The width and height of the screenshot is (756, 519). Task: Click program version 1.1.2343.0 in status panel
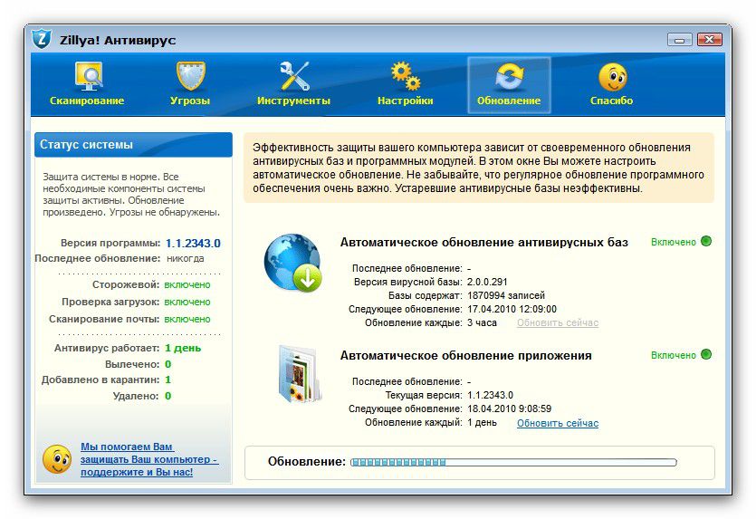(x=193, y=243)
